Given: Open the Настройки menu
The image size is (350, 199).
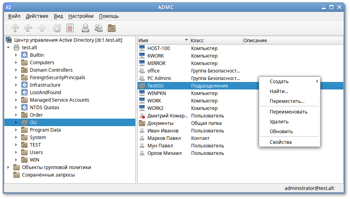Looking at the screenshot, I should point(81,16).
